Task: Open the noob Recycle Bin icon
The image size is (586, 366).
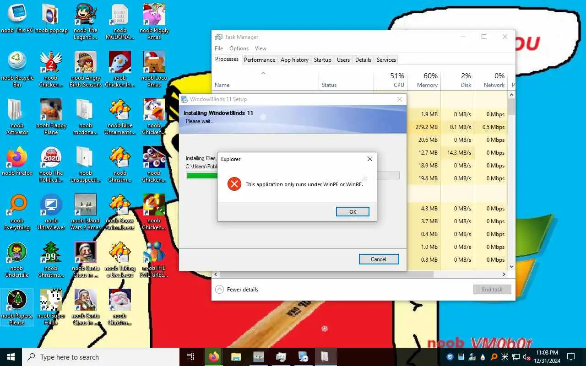Action: [17, 69]
